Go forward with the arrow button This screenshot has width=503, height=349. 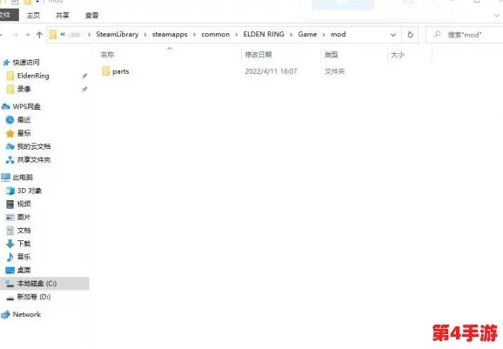(15, 35)
